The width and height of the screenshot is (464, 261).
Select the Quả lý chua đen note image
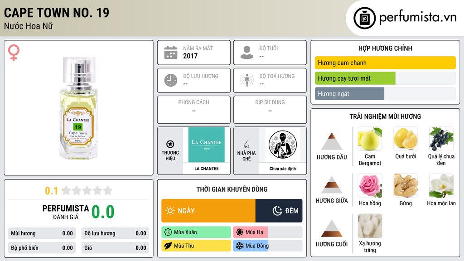[x=441, y=139]
